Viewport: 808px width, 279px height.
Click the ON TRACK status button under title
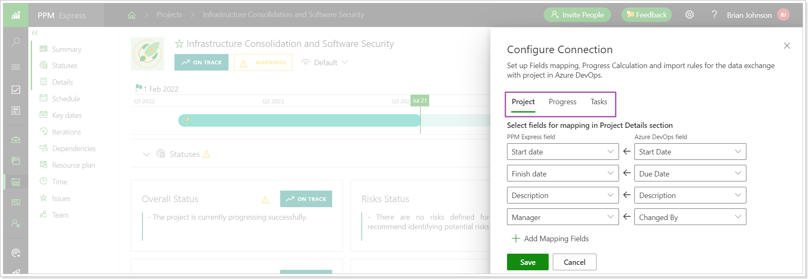click(x=201, y=62)
